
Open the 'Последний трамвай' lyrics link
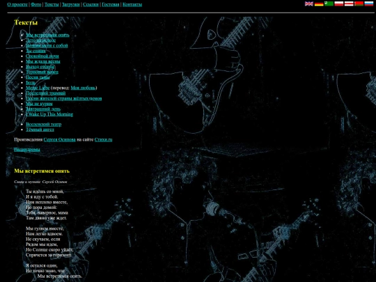(45, 93)
